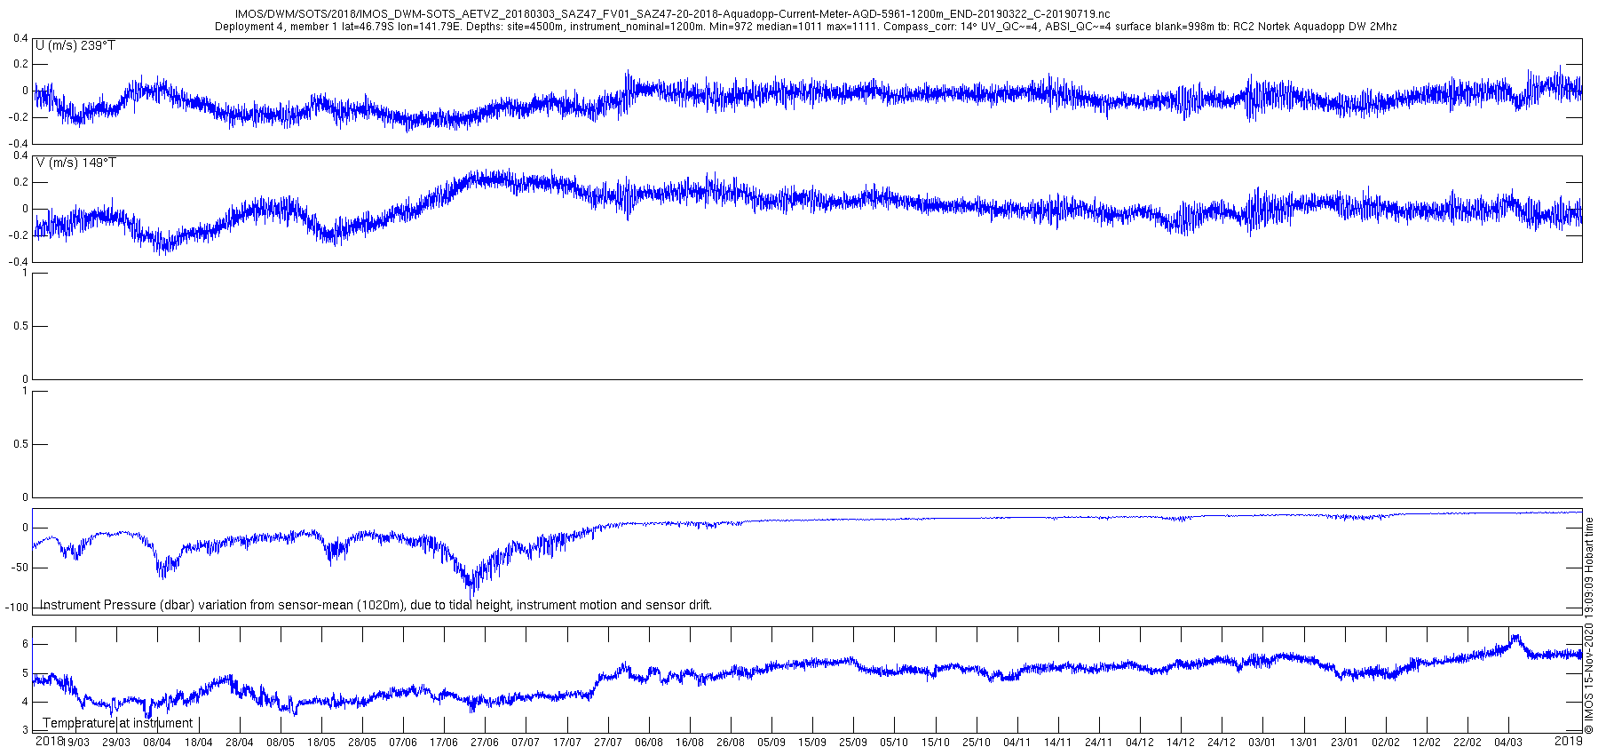Viewport: 1598px width, 755px height.
Task: Click the 'Instrument Pressure (dbar) variation' caption
Action: point(376,605)
